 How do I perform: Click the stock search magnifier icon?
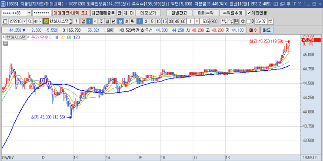[x=30, y=21]
